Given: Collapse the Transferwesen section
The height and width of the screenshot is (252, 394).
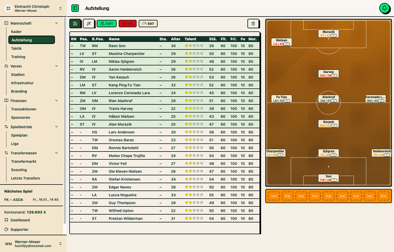Looking at the screenshot, I should [57, 153].
